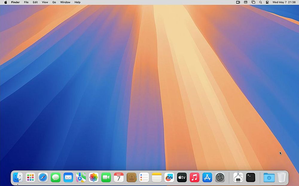Viewport: 299px width, 186px height.
Task: Open the Photos app in the Dock
Action: point(93,177)
